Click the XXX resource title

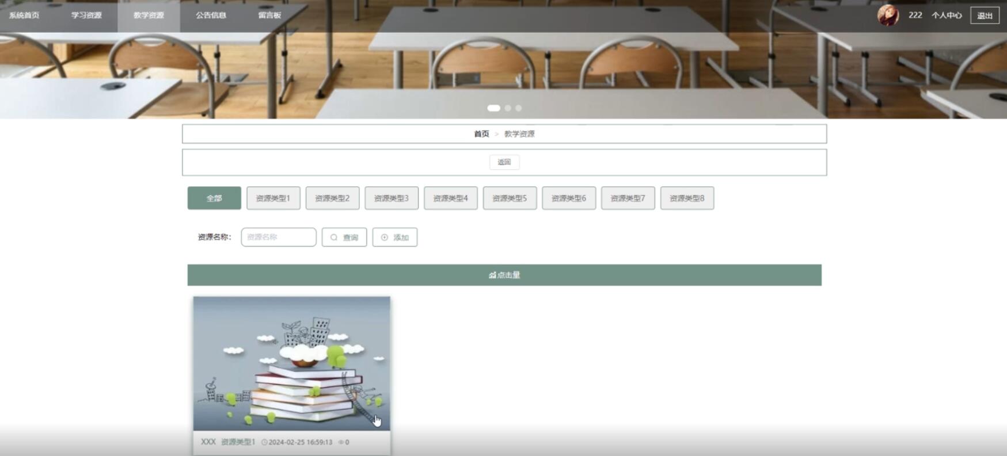pos(208,442)
